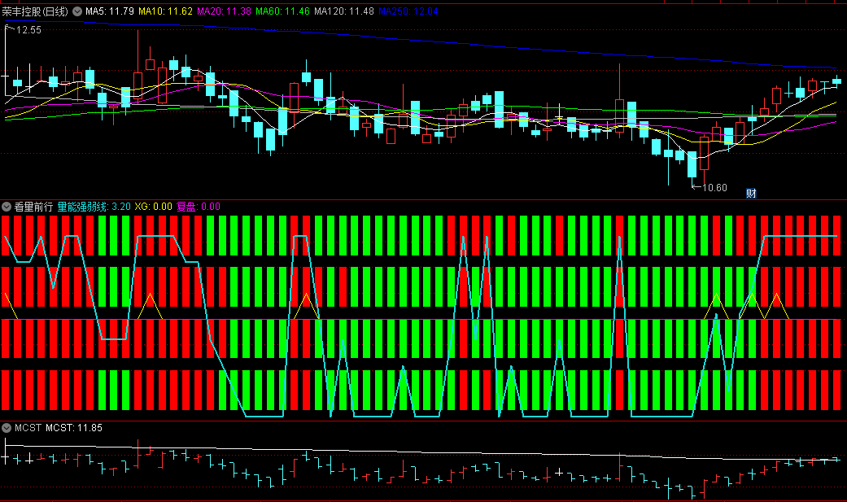Viewport: 847px width, 502px height.
Task: Open the main chart indicator dropdown next to 荣丰控股
Action: pyautogui.click(x=77, y=11)
